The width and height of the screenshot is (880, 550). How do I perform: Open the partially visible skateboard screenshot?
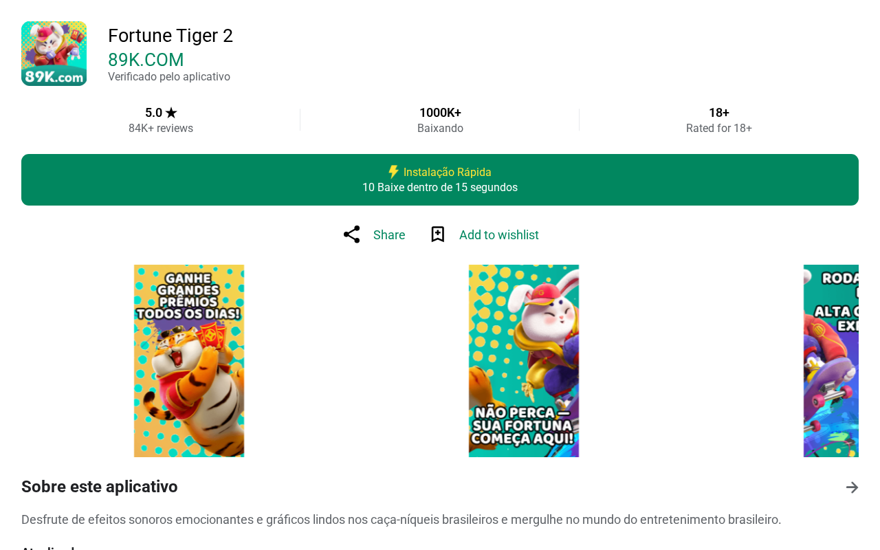point(831,361)
